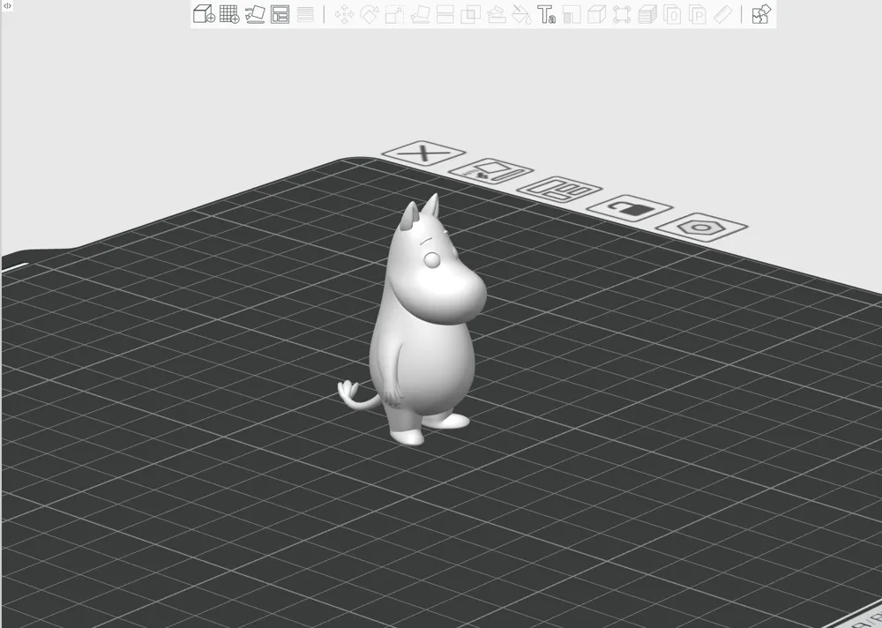Select the Move gizmo tool
This screenshot has width=882, height=628.
(x=344, y=14)
